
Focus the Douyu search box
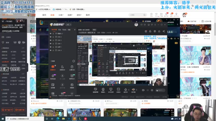[137, 15]
